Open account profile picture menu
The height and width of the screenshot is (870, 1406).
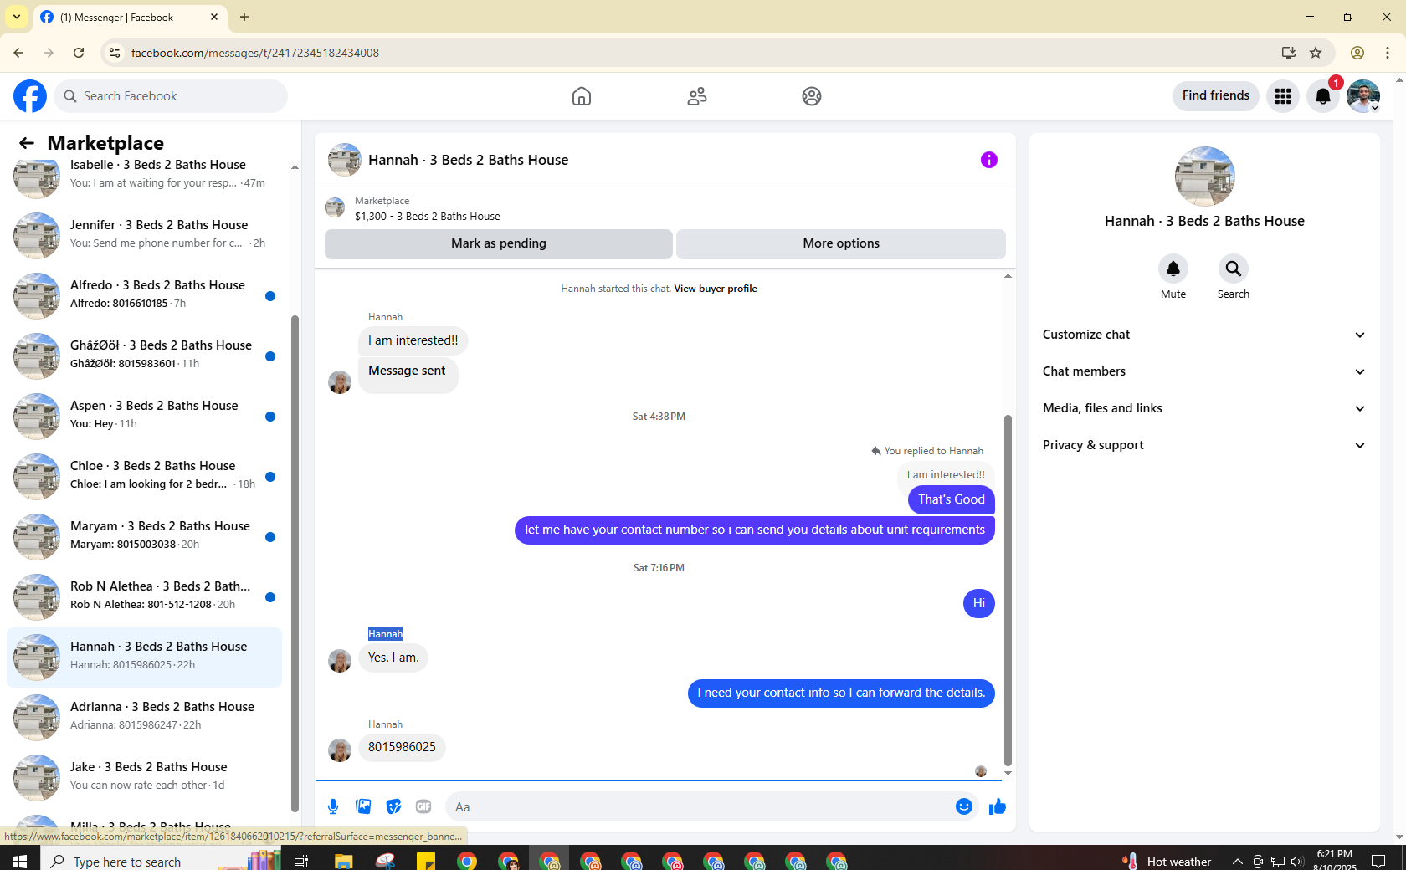point(1363,96)
